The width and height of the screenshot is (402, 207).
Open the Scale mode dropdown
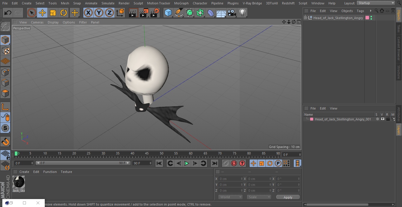pyautogui.click(x=259, y=197)
